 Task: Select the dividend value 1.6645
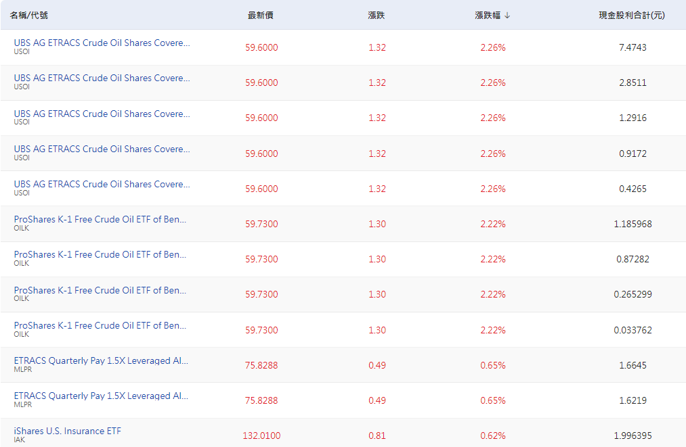(633, 365)
